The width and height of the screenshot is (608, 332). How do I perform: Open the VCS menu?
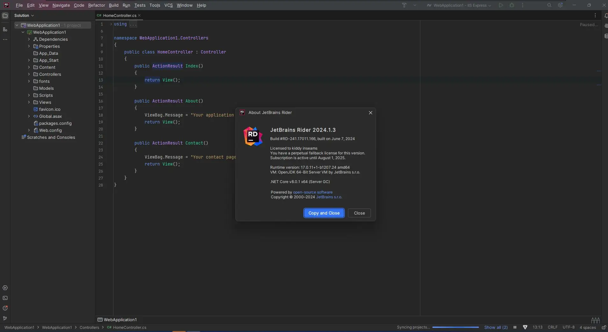[169, 5]
